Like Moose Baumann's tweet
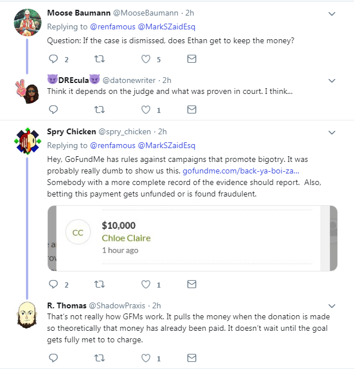354x370 pixels. [146, 59]
